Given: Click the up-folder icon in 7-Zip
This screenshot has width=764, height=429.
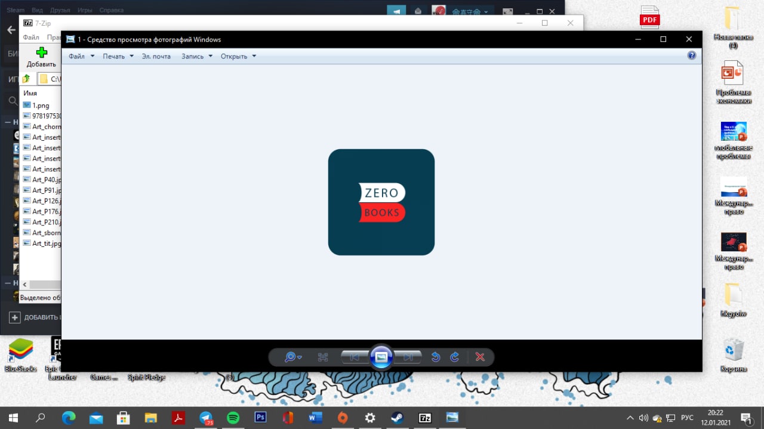Looking at the screenshot, I should click(26, 79).
